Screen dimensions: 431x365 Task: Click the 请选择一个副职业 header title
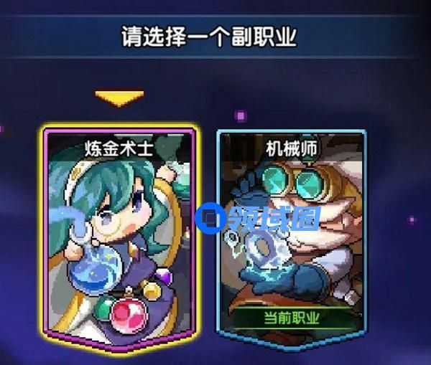209,37
